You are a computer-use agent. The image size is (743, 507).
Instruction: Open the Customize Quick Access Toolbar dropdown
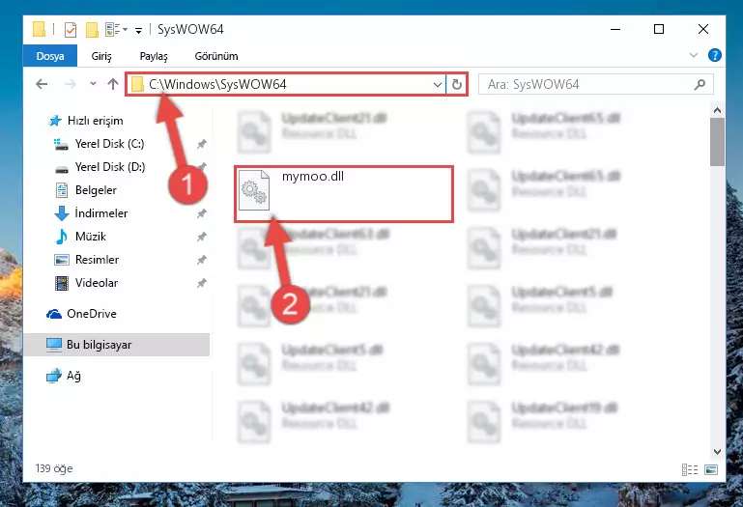pyautogui.click(x=138, y=30)
